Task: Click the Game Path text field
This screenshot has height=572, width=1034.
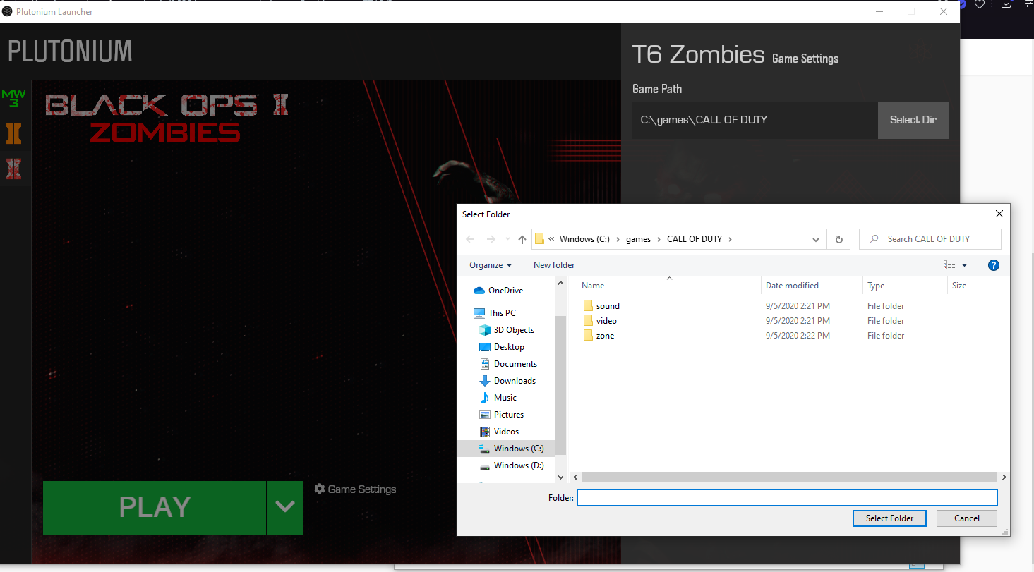Action: [x=755, y=120]
